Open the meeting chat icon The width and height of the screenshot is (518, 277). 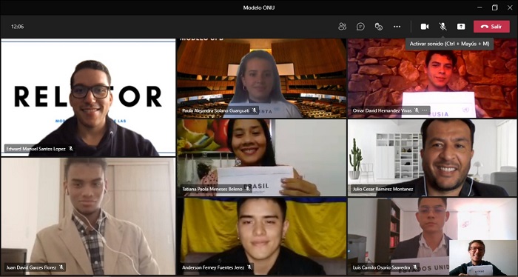360,27
